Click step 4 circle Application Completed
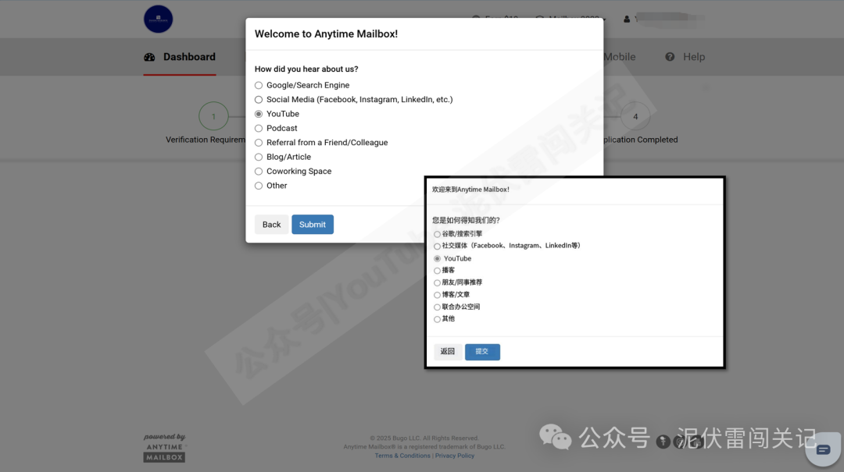844x472 pixels. 635,116
